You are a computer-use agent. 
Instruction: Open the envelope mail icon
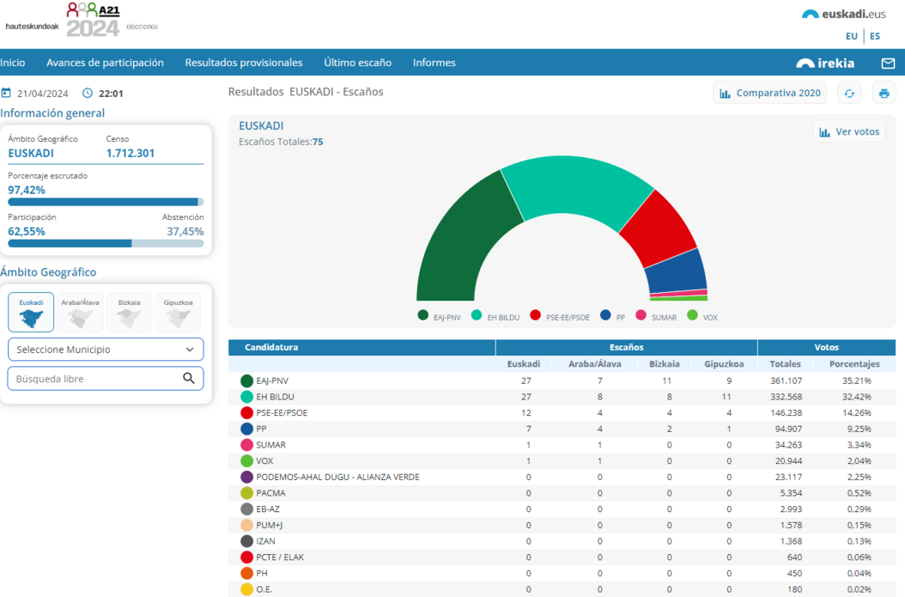point(888,63)
